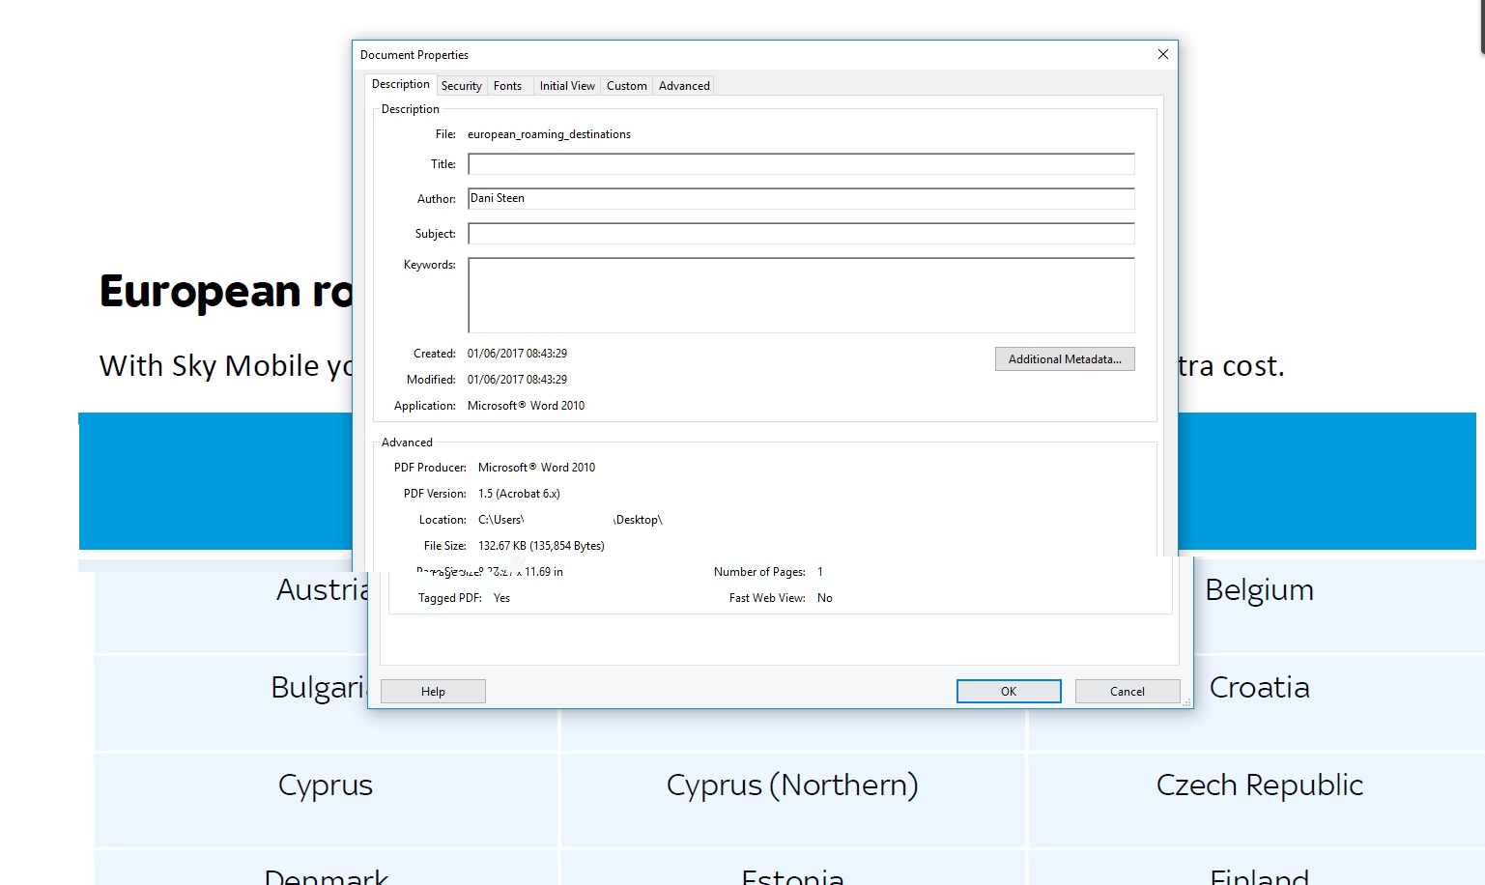This screenshot has width=1485, height=885.
Task: Focus the Author field containing Dani Steen
Action: (801, 199)
